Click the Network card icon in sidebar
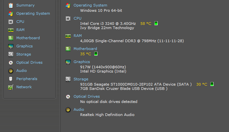Image resolution: width=229 pixels, height=132 pixels. pyautogui.click(x=11, y=87)
